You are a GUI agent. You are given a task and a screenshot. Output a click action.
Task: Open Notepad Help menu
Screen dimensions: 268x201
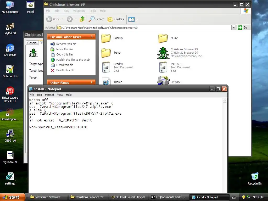tap(69, 95)
